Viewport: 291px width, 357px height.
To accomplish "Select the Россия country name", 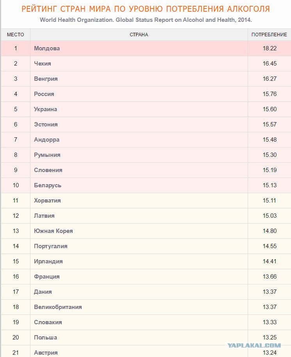I will pyautogui.click(x=44, y=94).
